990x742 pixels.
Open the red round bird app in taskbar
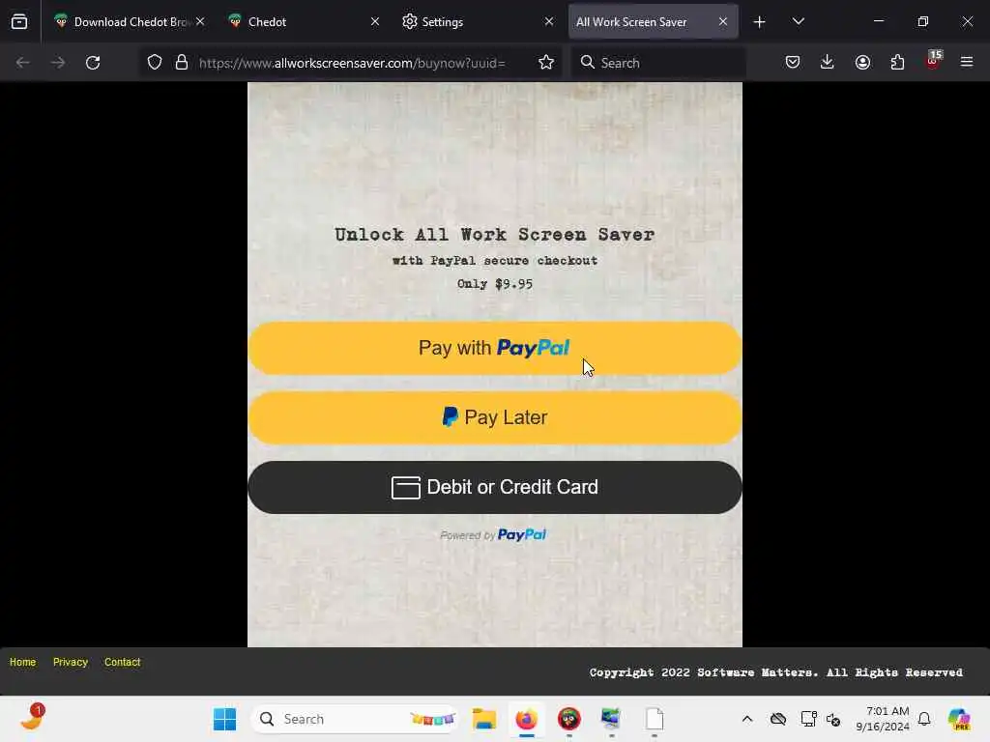(x=568, y=719)
